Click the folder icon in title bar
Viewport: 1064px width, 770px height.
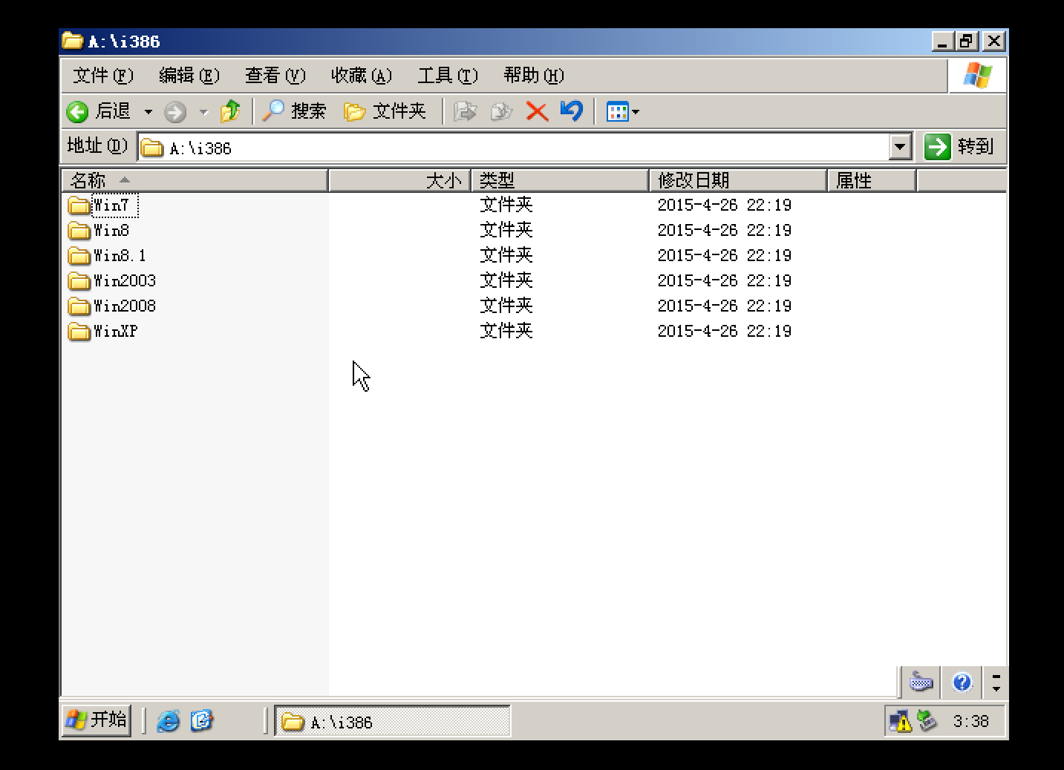pos(73,41)
